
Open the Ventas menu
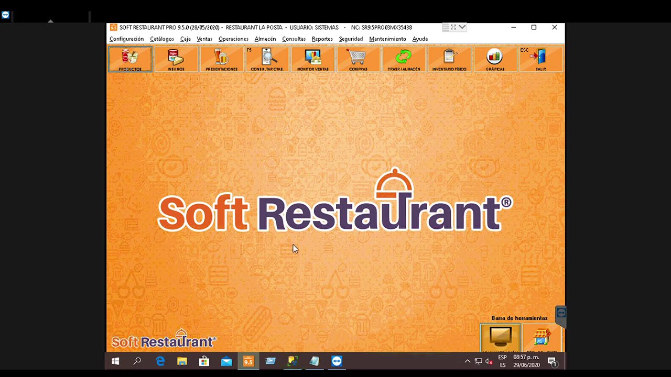click(x=204, y=39)
